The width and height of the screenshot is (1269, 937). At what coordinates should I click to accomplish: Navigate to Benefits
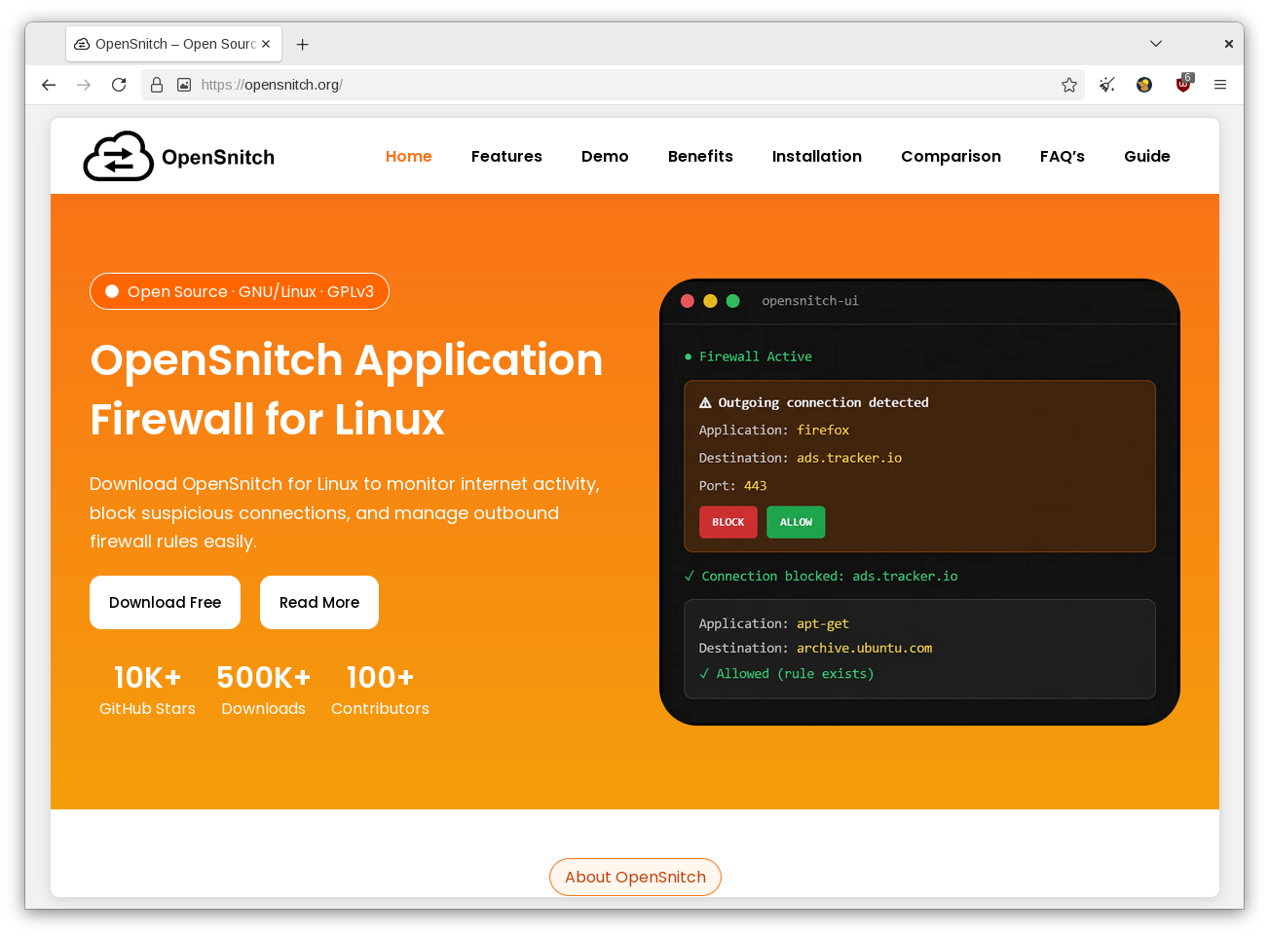coord(700,156)
